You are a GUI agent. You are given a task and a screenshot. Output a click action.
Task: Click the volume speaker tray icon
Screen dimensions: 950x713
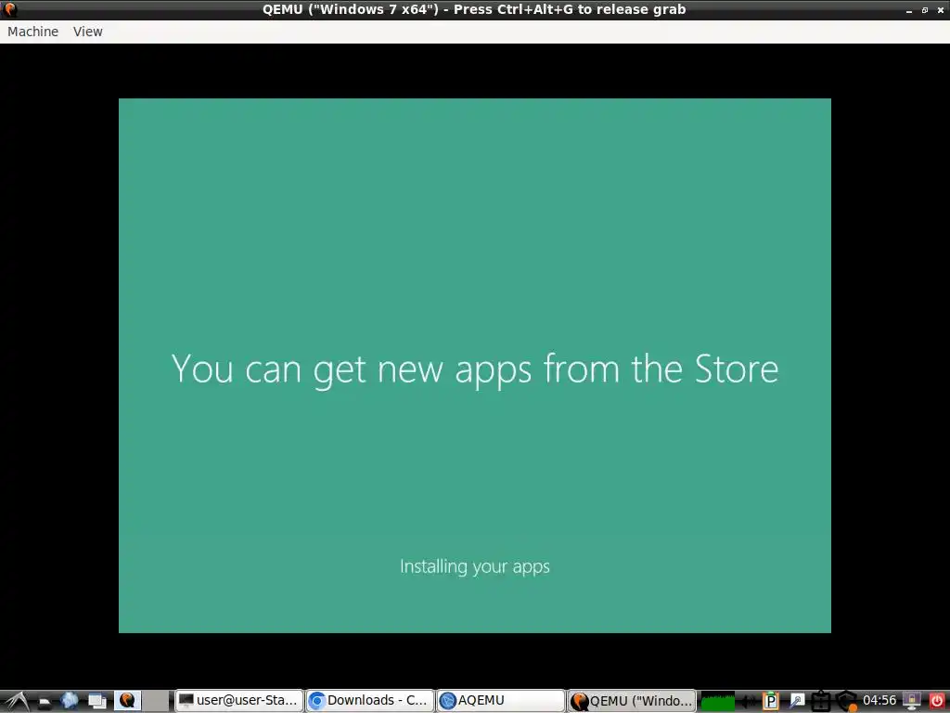point(748,702)
